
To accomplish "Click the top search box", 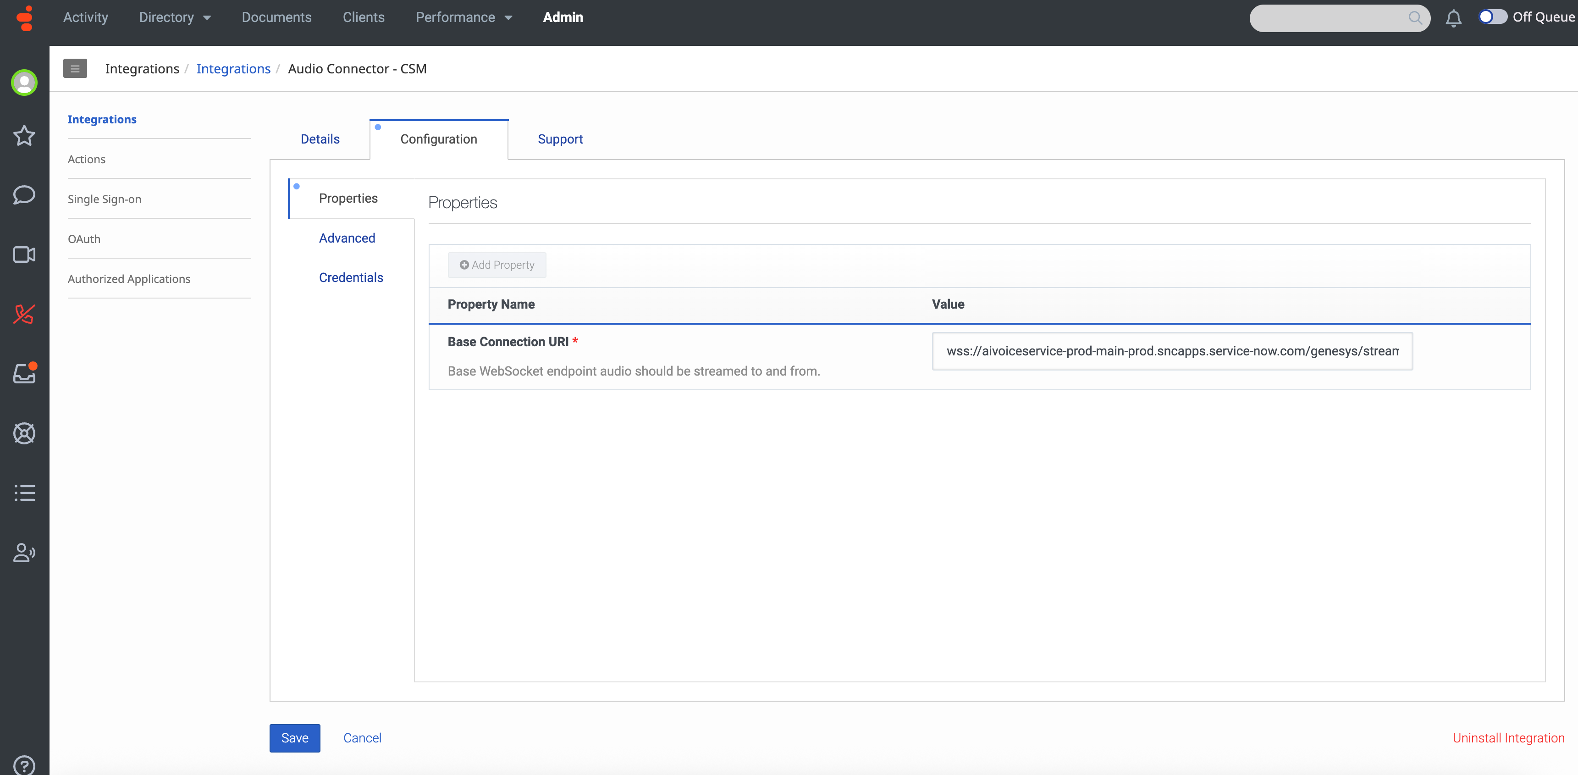I will point(1339,18).
